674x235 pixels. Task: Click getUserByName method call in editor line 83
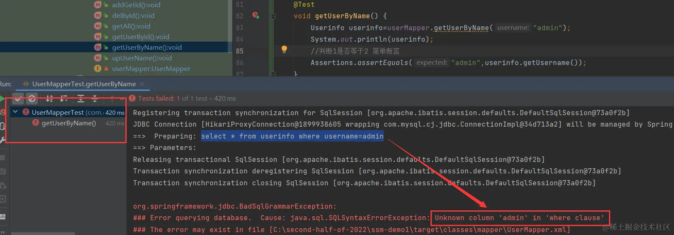[461, 28]
